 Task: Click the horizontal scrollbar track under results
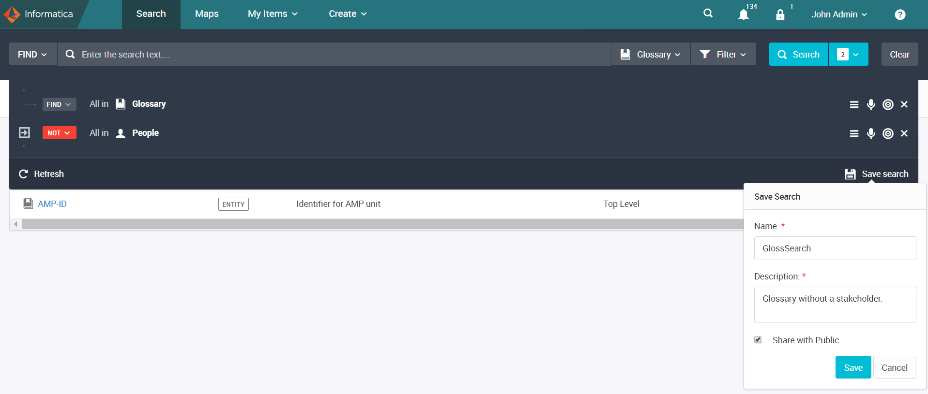click(x=382, y=224)
